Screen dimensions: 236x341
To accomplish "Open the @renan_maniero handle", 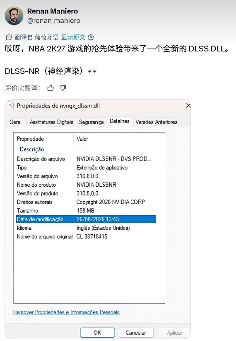I will point(54,21).
